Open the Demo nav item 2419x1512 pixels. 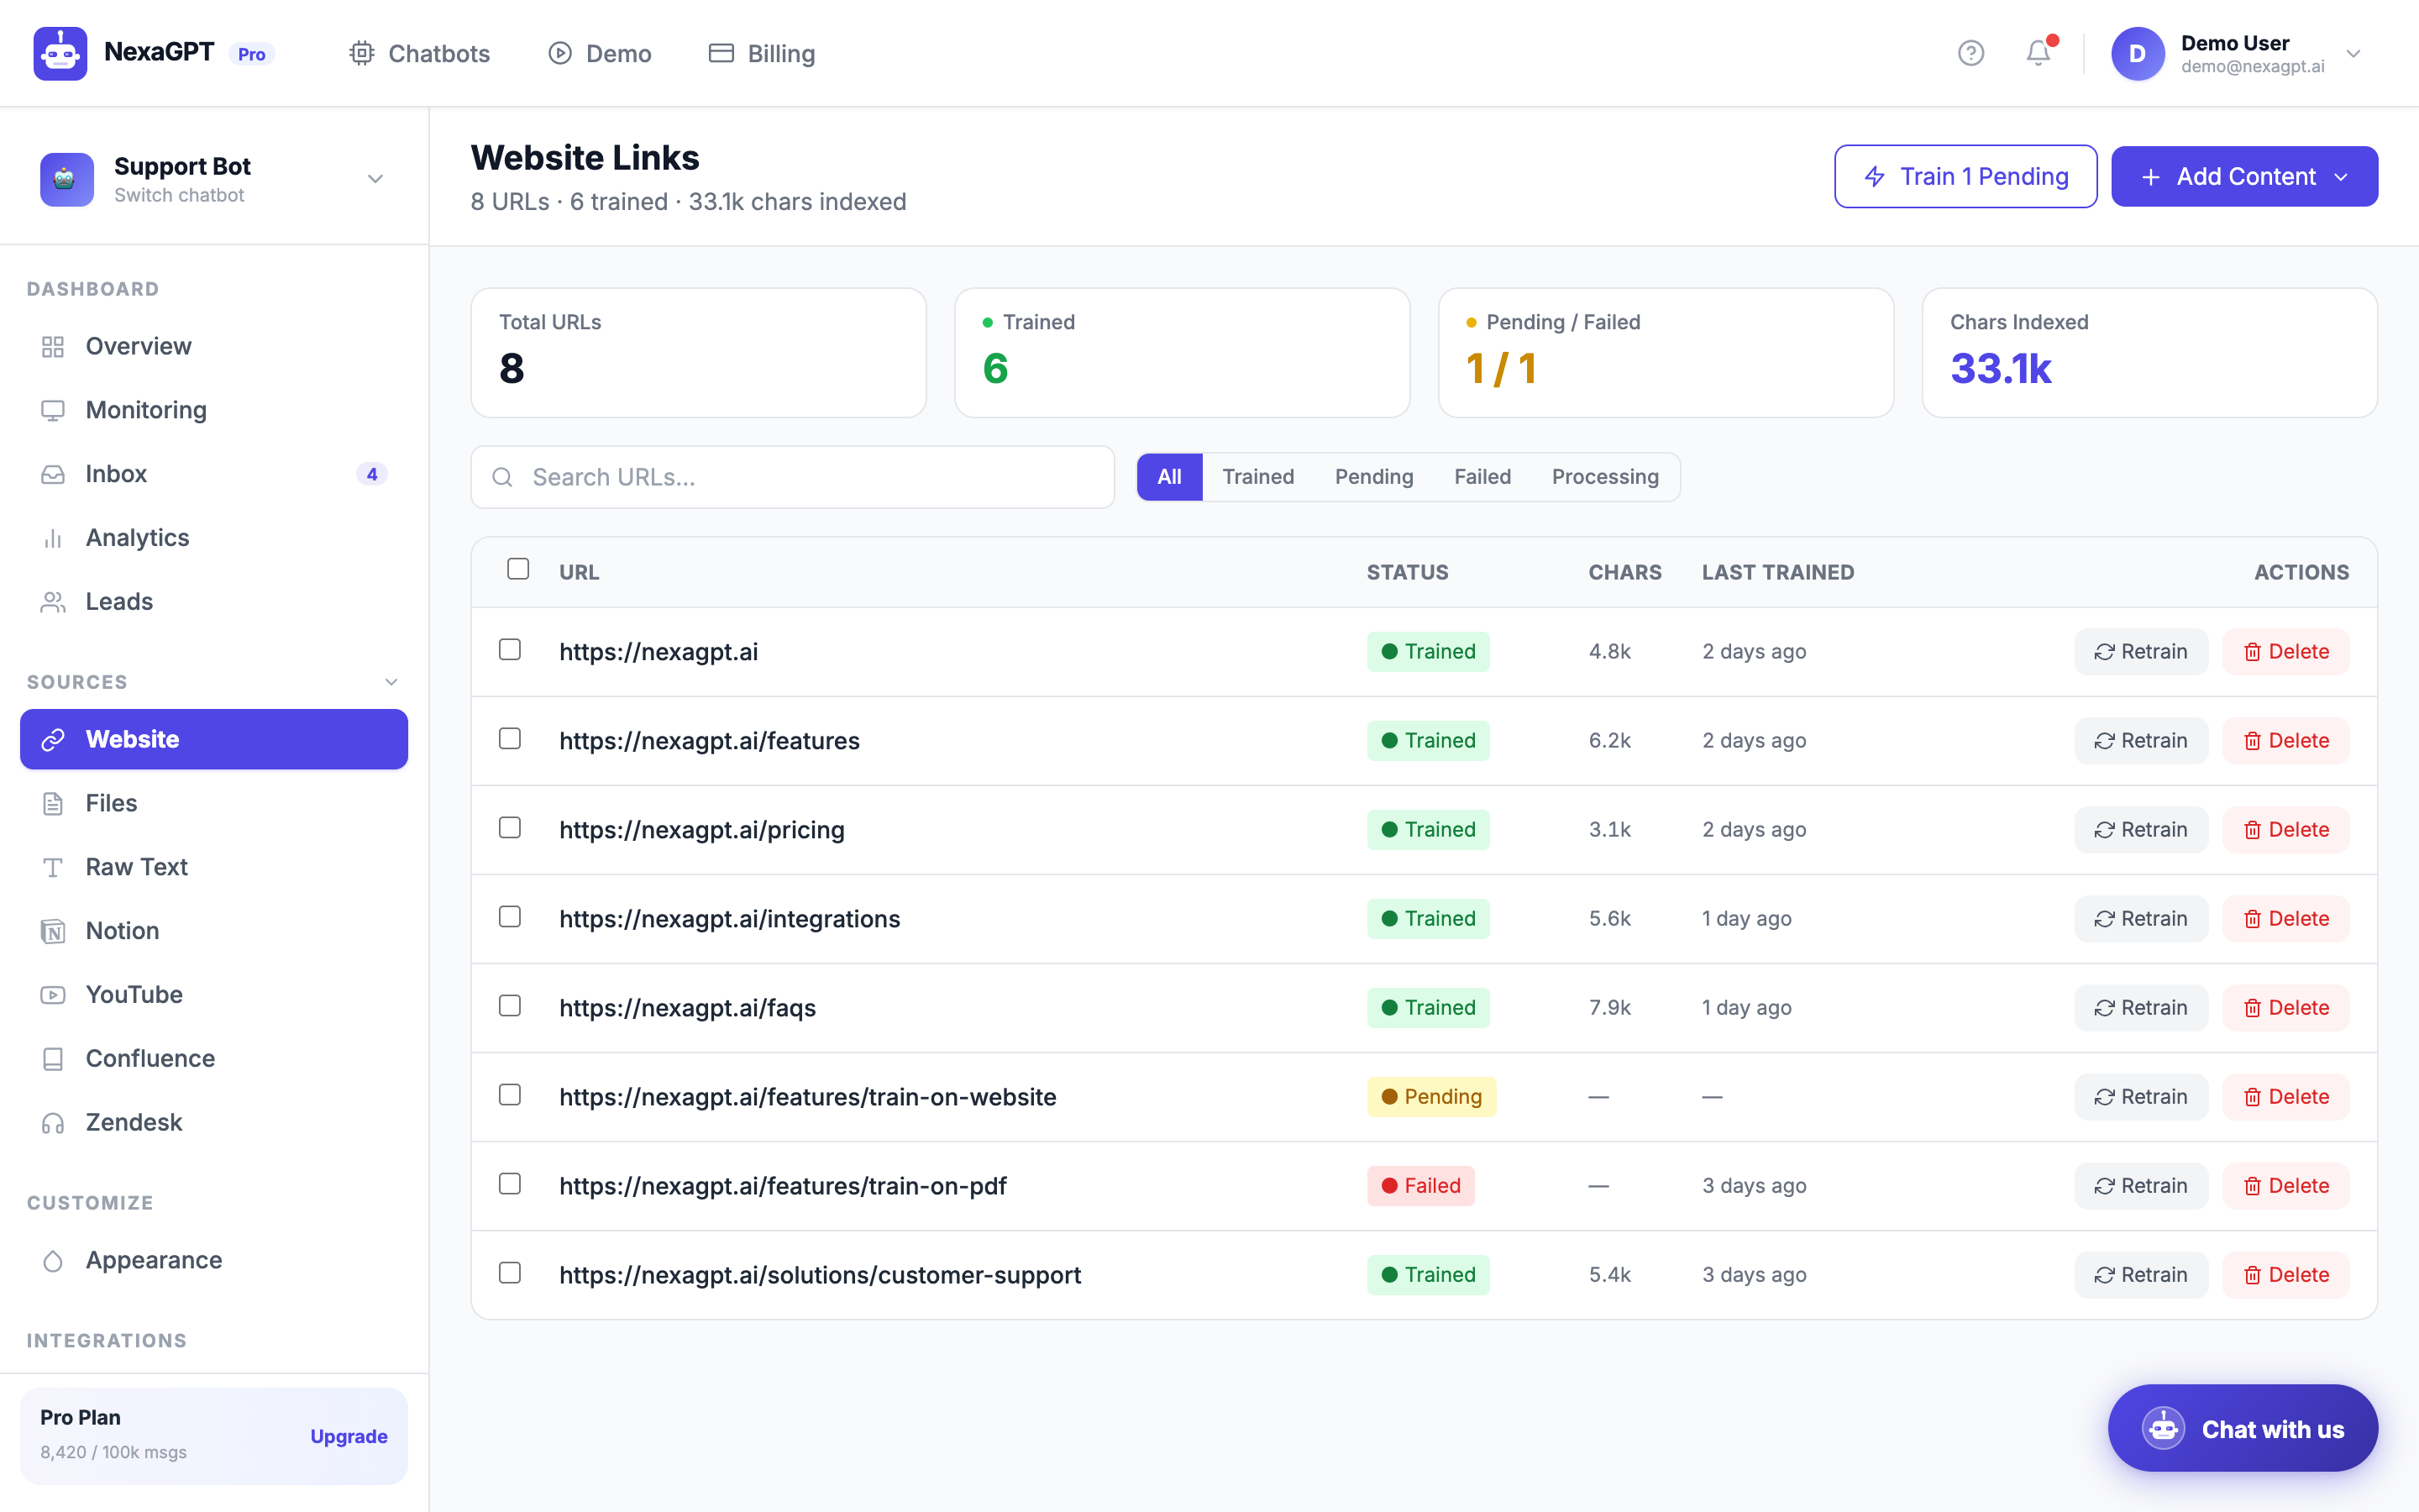600,53
